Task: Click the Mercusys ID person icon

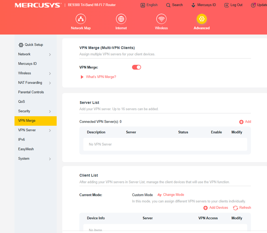Action: (193, 5)
